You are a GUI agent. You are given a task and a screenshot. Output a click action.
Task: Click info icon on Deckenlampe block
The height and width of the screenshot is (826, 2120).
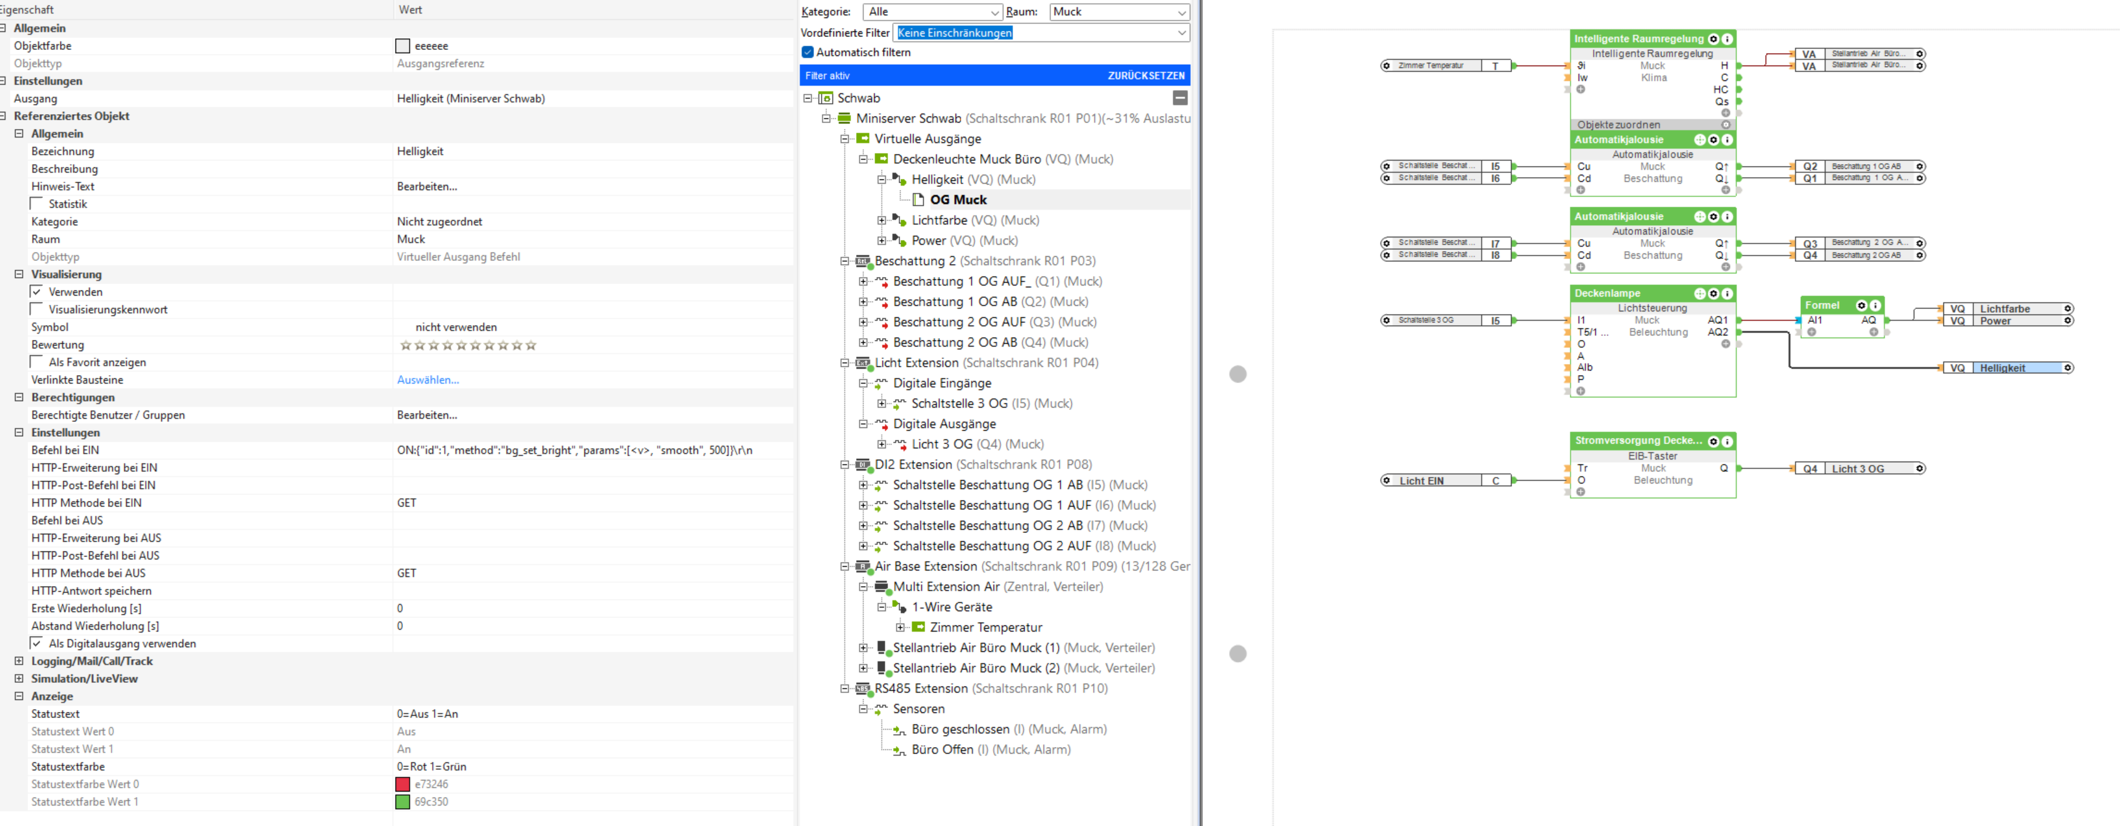(x=1727, y=294)
